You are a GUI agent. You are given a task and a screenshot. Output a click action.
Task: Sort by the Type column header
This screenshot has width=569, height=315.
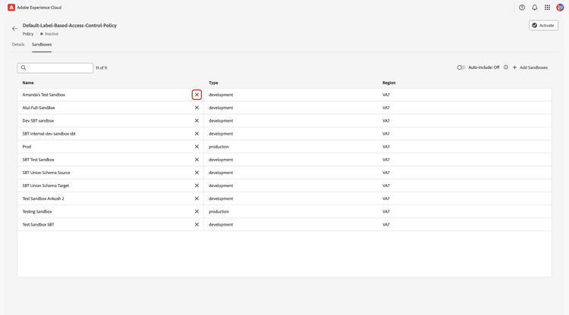click(x=213, y=83)
